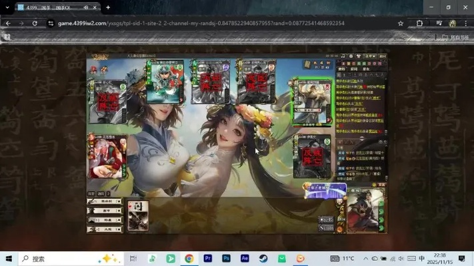Open Task View on the taskbar
474x266 pixels.
133,259
